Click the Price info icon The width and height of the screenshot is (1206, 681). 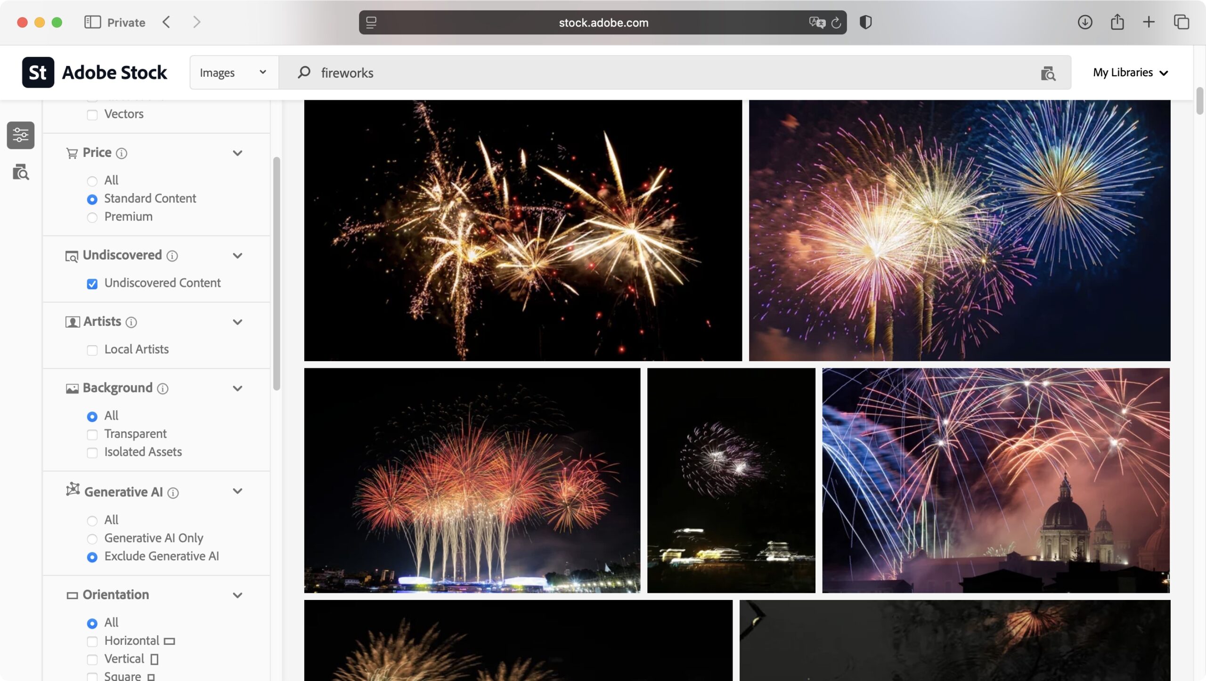[122, 154]
